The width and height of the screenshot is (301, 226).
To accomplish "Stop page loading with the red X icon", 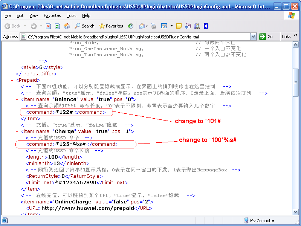I will click(x=48, y=26).
